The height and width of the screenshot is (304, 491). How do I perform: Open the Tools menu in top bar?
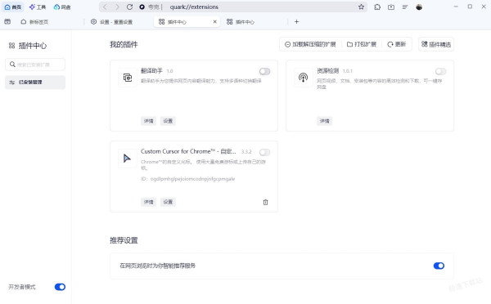coord(38,7)
